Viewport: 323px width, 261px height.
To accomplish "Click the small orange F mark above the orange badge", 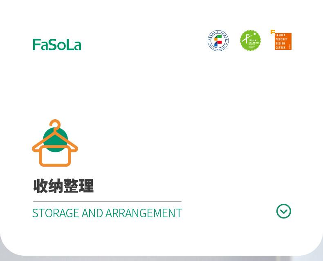I will point(273,32).
